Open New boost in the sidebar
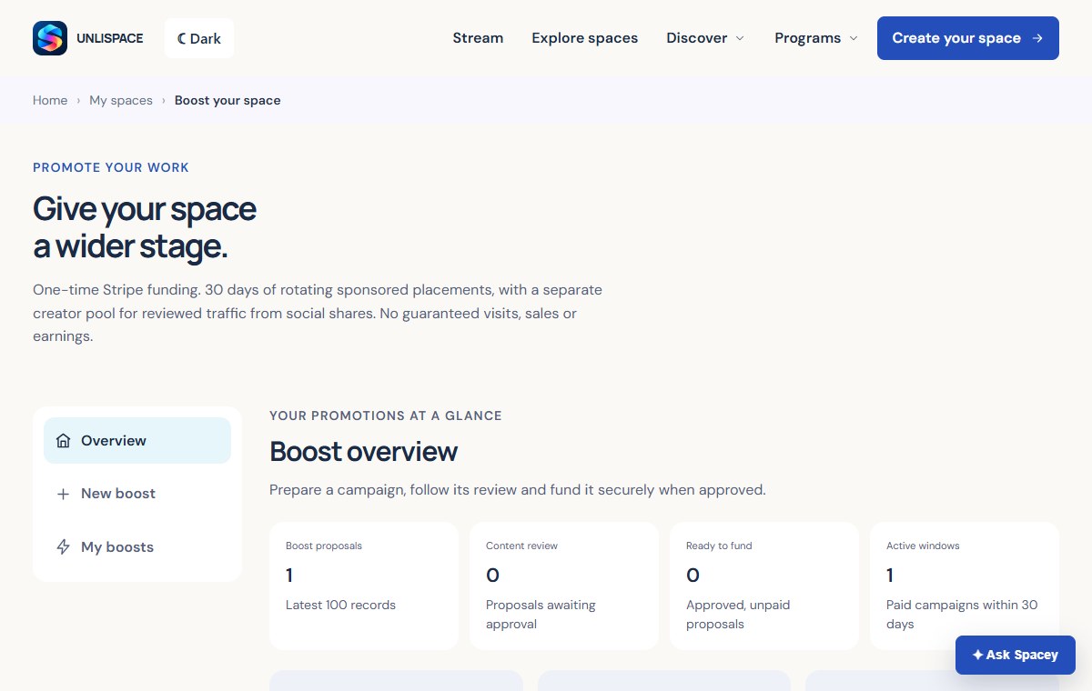 137,494
